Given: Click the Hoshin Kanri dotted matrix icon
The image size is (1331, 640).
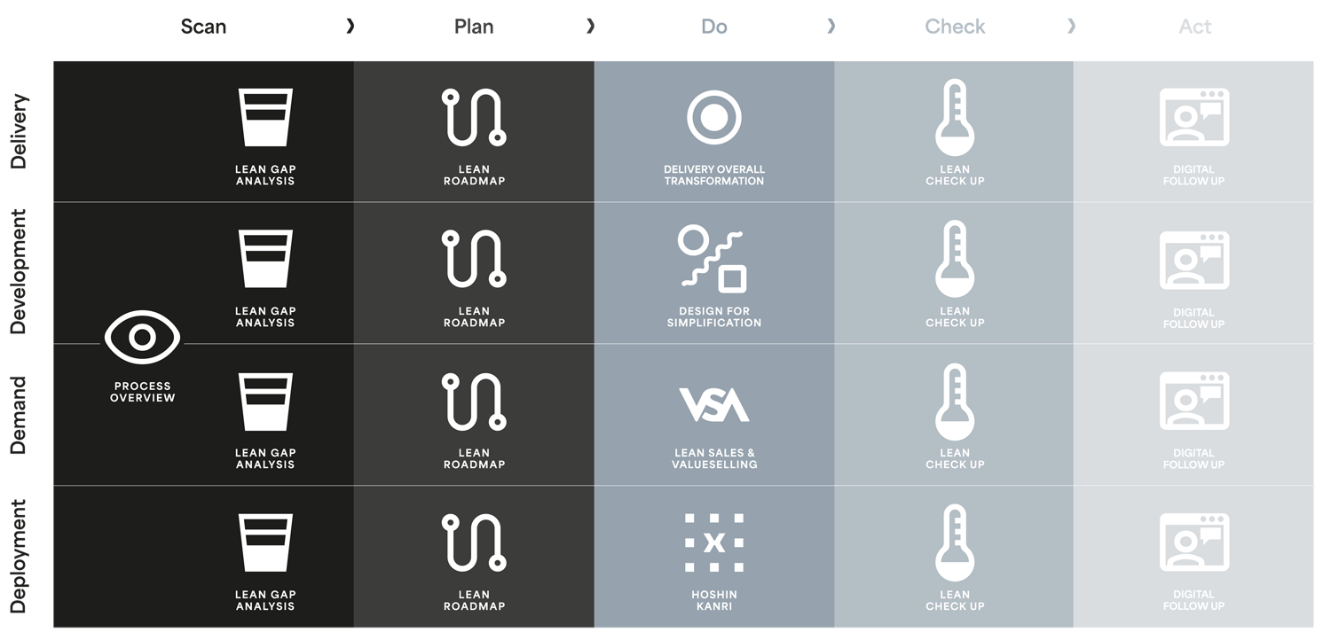Looking at the screenshot, I should [714, 542].
